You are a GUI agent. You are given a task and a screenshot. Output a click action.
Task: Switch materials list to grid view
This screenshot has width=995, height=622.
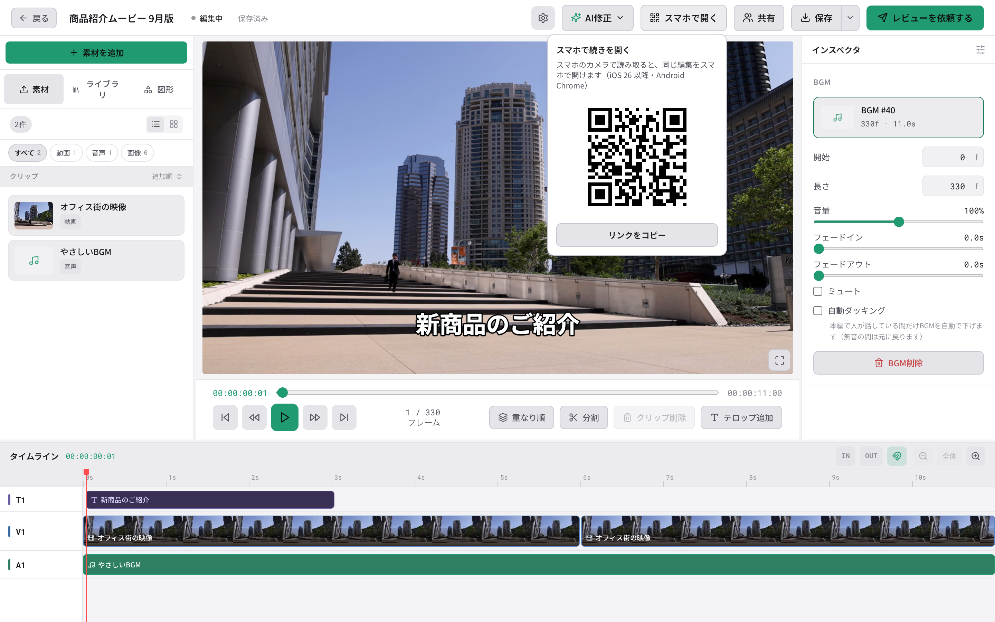[x=174, y=124]
